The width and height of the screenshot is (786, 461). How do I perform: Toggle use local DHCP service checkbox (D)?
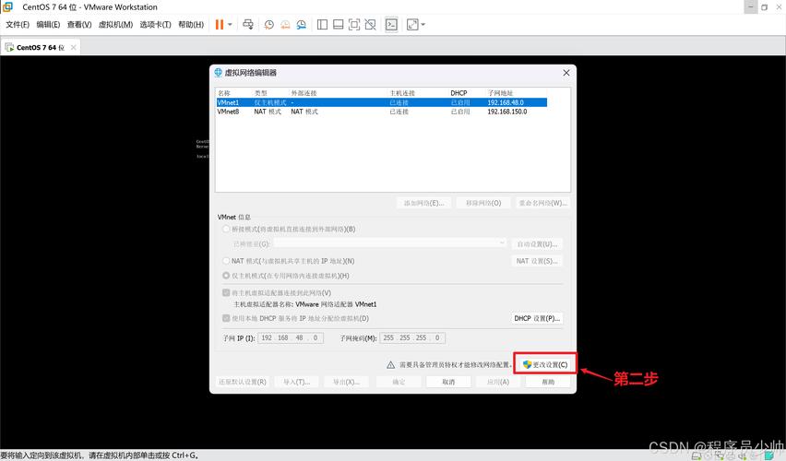pyautogui.click(x=226, y=318)
